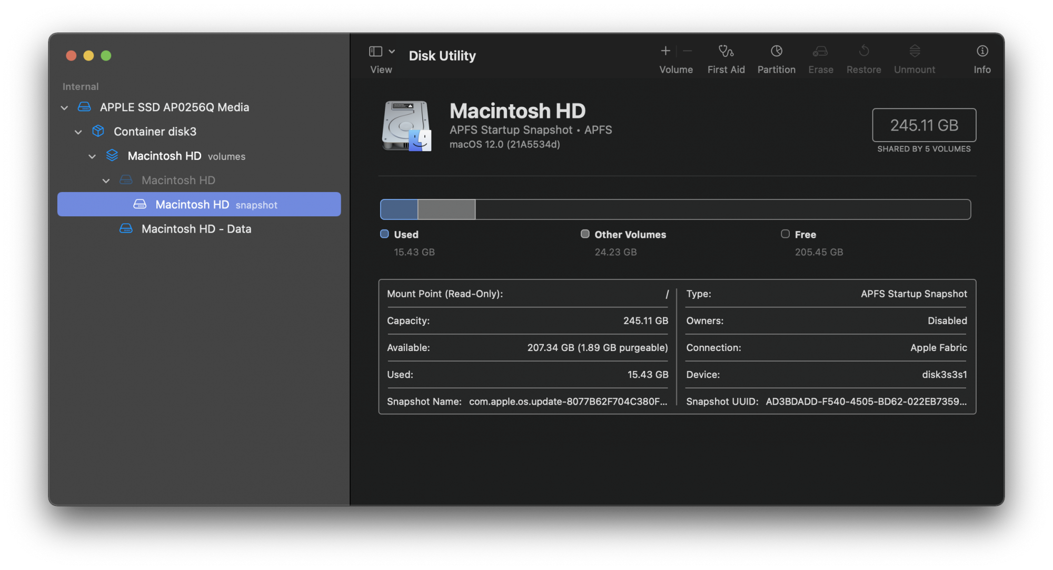The image size is (1053, 570).
Task: Click the Device disk3s3s1 value
Action: tap(944, 375)
